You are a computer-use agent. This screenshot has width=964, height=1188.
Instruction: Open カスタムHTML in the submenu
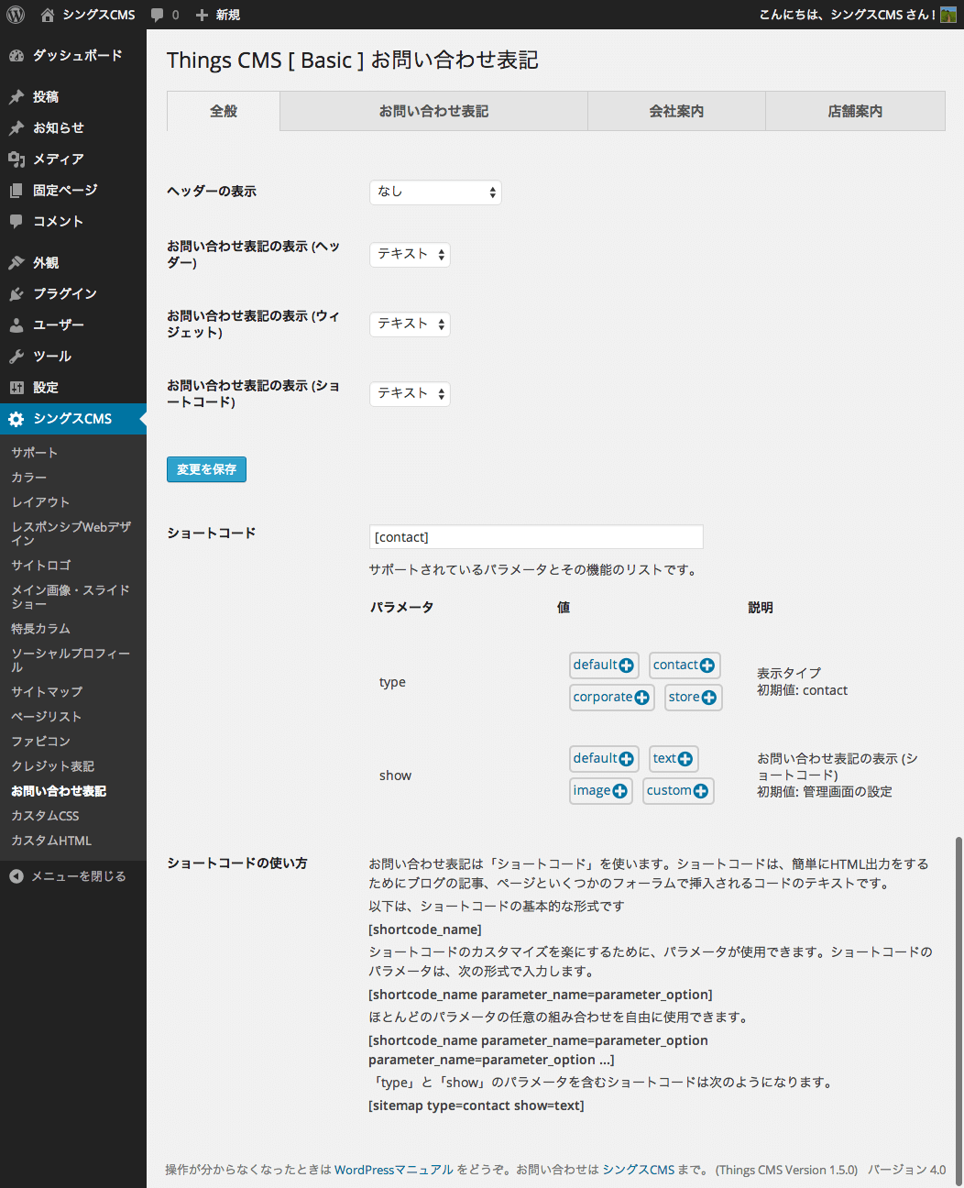(x=51, y=841)
